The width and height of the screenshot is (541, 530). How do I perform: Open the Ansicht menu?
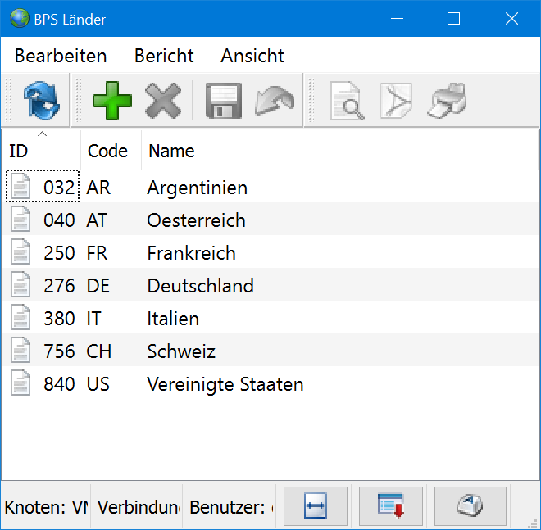[252, 56]
